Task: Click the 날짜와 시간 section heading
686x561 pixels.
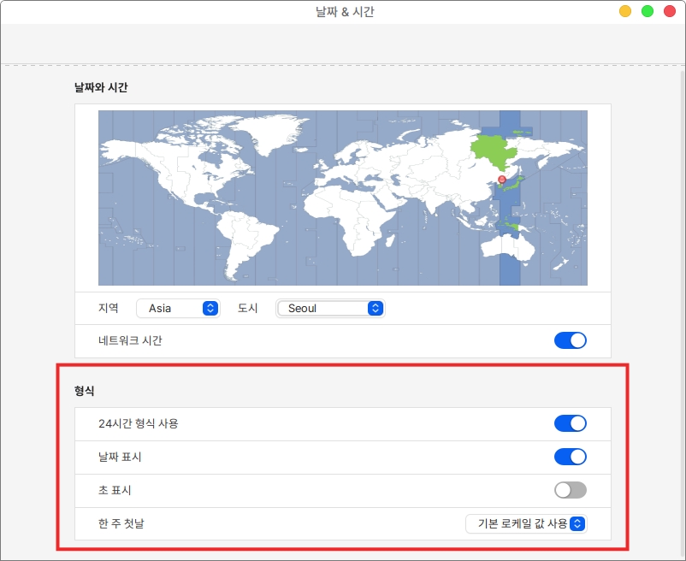Action: click(101, 87)
